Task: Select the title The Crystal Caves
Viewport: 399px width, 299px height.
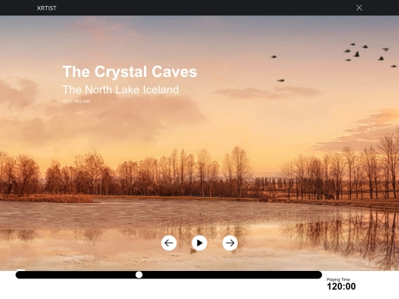Action: [130, 72]
